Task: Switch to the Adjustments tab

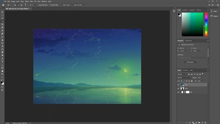Action: pos(188,41)
